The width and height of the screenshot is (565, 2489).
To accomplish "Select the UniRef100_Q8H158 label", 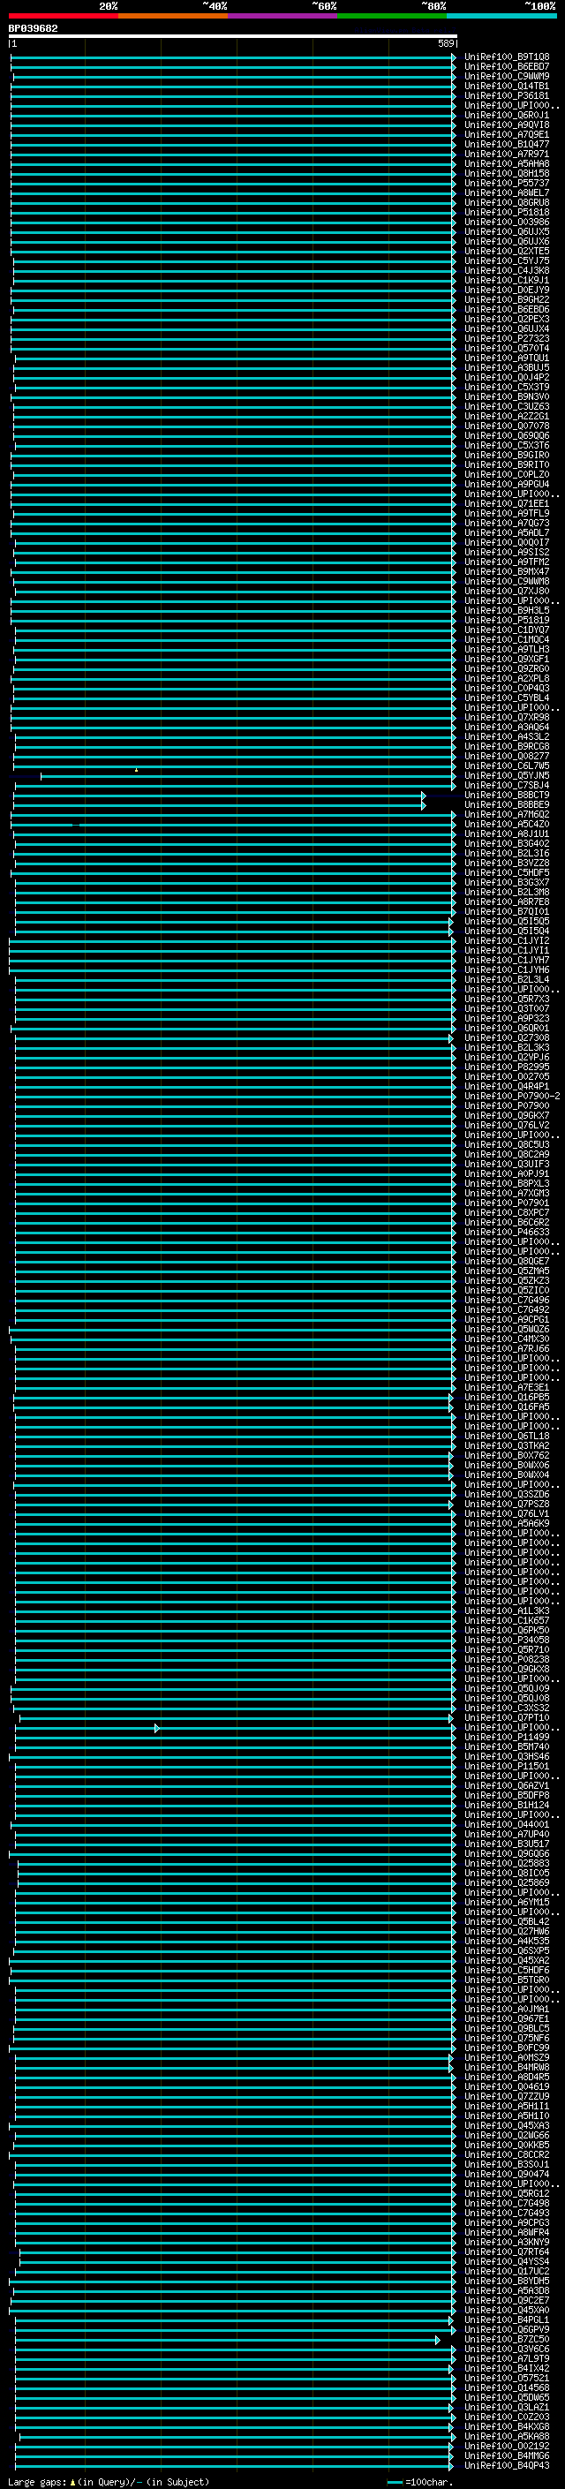I will click(x=506, y=173).
